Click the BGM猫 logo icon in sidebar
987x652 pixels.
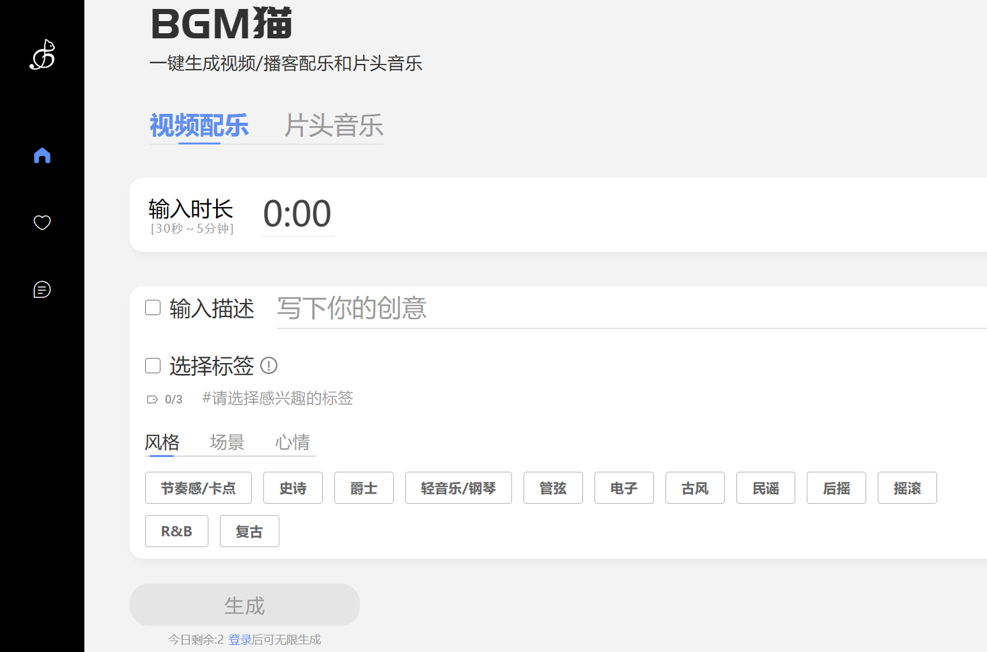click(x=42, y=54)
